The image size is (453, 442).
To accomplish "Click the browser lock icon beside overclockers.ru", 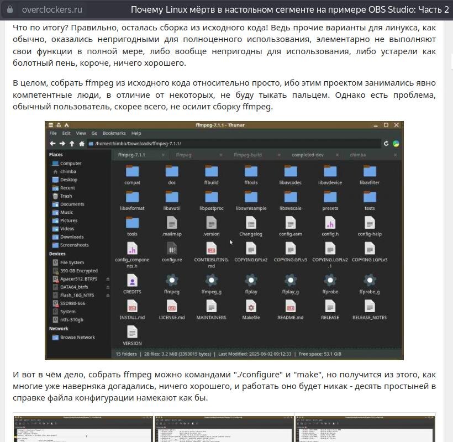I will point(9,9).
